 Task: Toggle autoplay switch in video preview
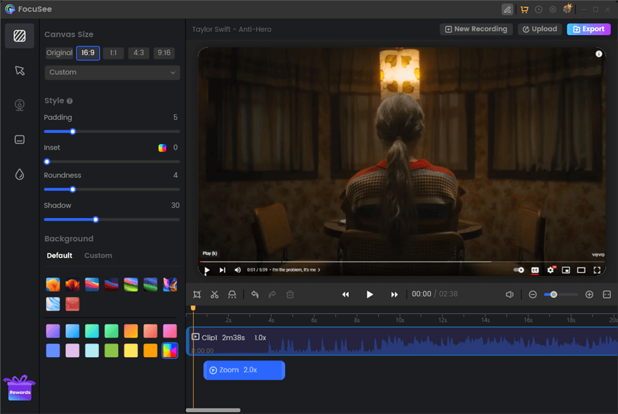(518, 270)
